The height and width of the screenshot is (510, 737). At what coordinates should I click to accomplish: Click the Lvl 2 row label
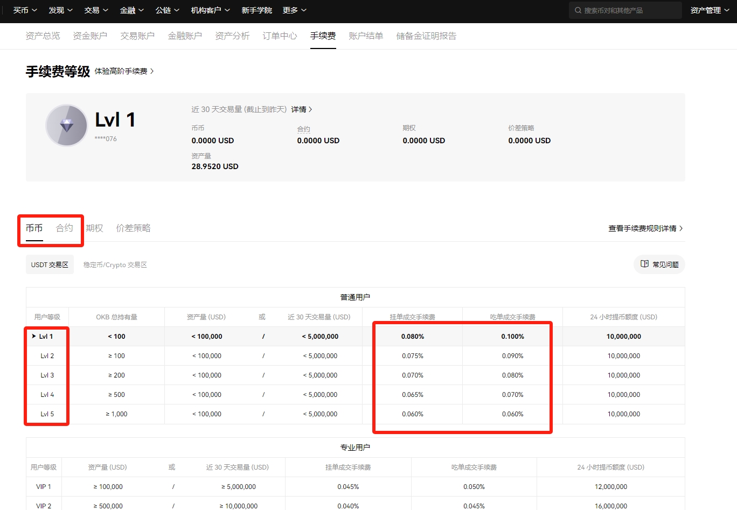coord(47,356)
